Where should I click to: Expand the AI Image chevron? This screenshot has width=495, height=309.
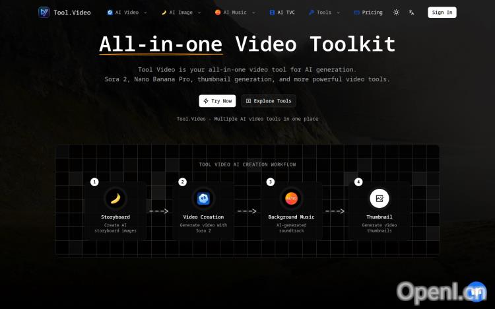(199, 13)
